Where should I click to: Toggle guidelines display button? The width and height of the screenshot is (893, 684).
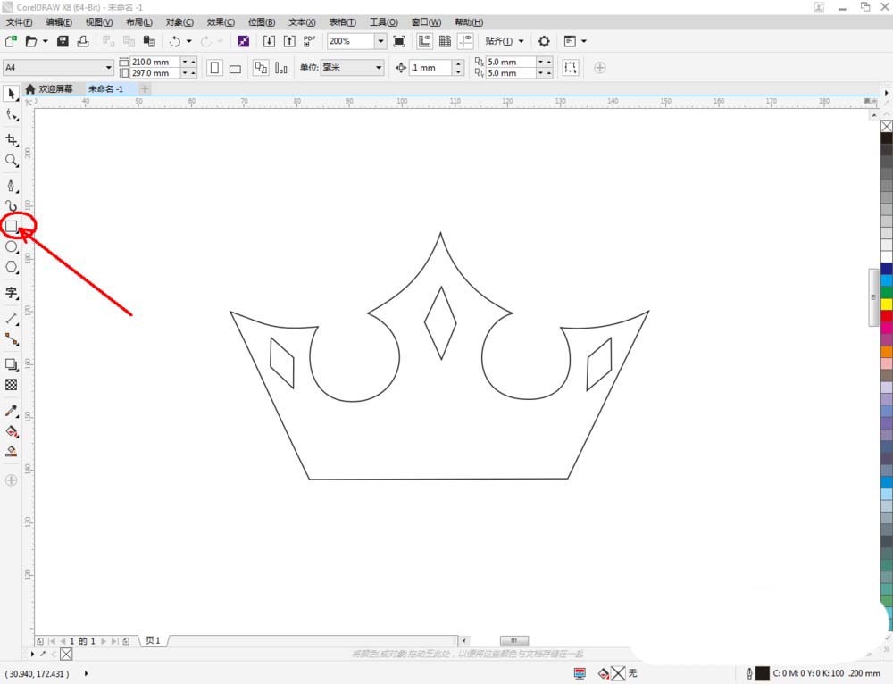pyautogui.click(x=465, y=41)
